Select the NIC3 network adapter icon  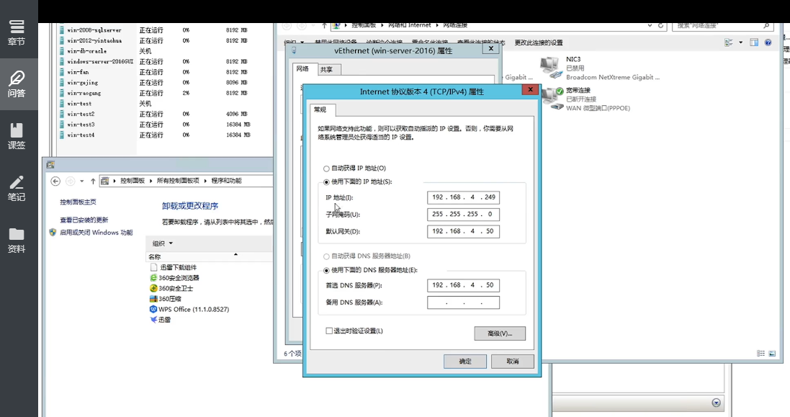pos(551,68)
